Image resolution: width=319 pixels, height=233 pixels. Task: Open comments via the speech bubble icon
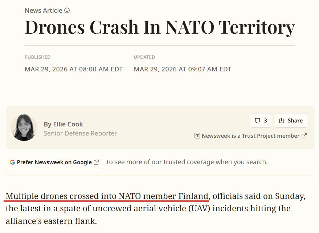[x=257, y=121]
